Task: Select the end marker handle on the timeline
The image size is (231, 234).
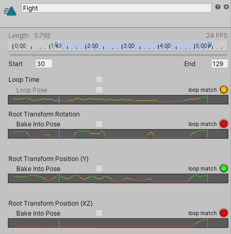Action: click(x=209, y=45)
